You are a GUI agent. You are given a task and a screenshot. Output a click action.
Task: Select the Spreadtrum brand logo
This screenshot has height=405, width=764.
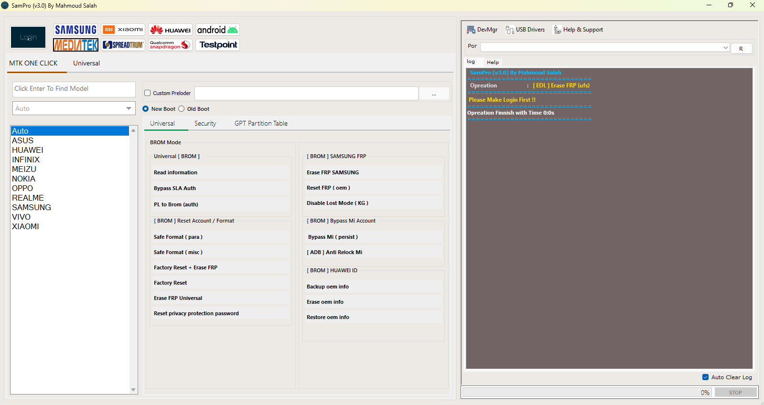pos(123,45)
